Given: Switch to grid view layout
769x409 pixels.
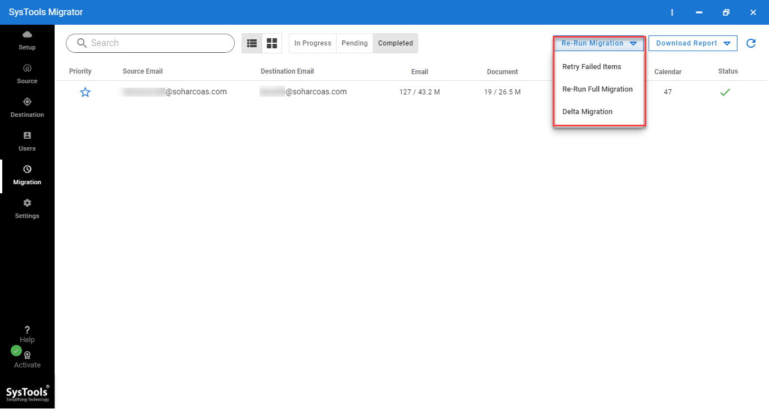Looking at the screenshot, I should 272,43.
